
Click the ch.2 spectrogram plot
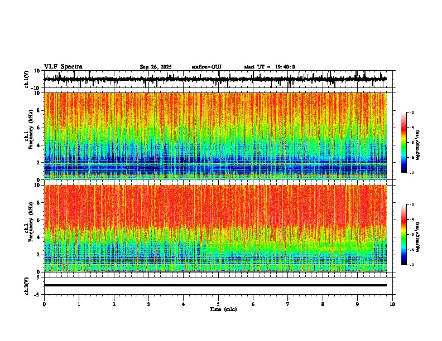(x=215, y=228)
